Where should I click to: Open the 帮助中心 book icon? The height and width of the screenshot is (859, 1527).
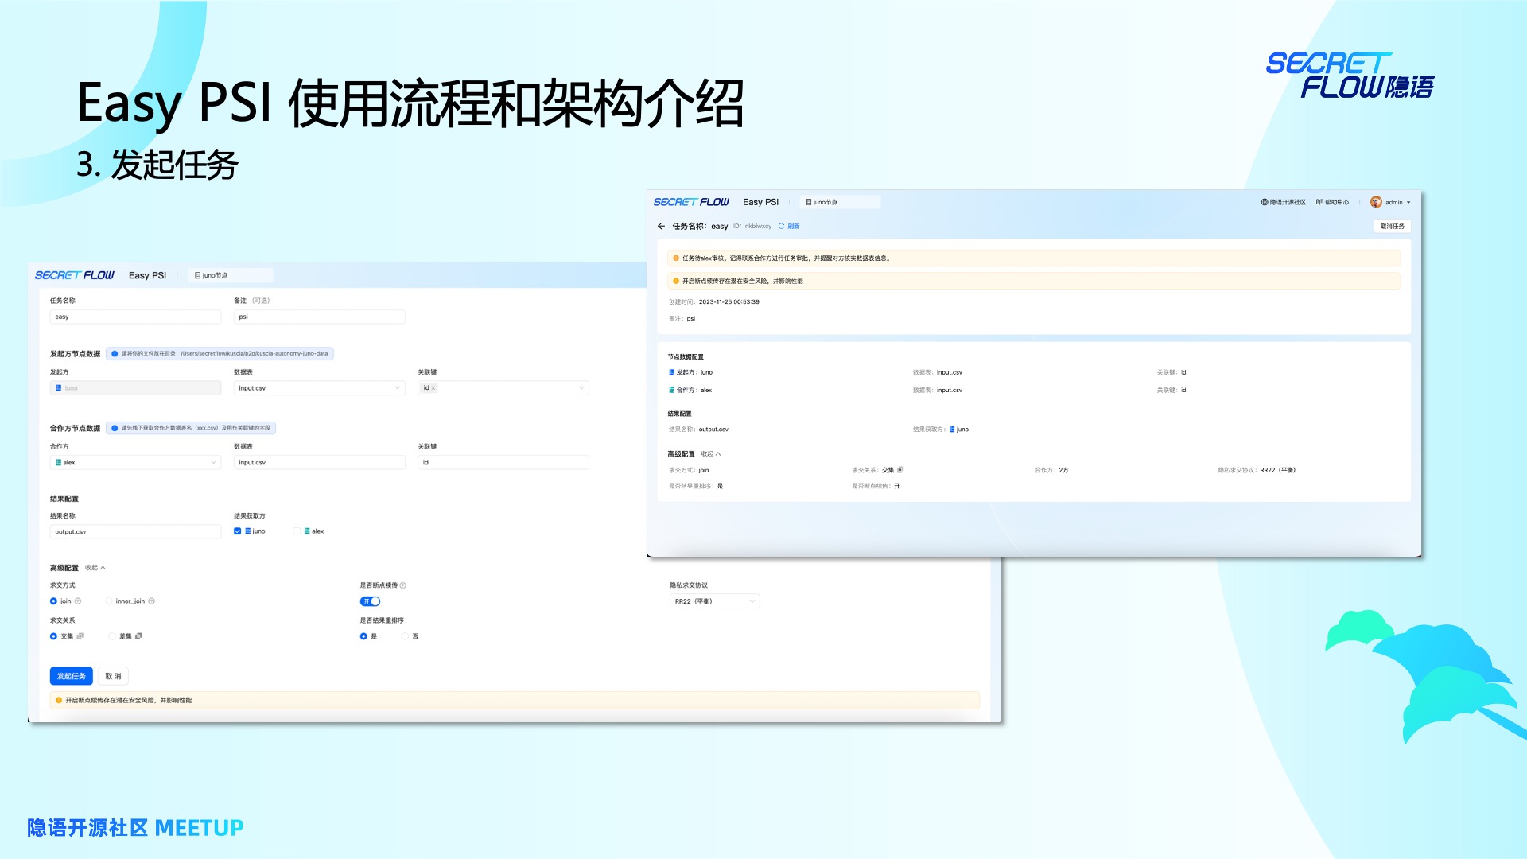coord(1320,203)
